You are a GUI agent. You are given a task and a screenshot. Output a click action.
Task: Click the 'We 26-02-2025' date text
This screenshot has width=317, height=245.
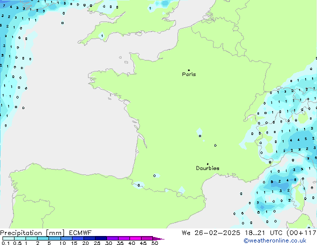click(x=211, y=233)
